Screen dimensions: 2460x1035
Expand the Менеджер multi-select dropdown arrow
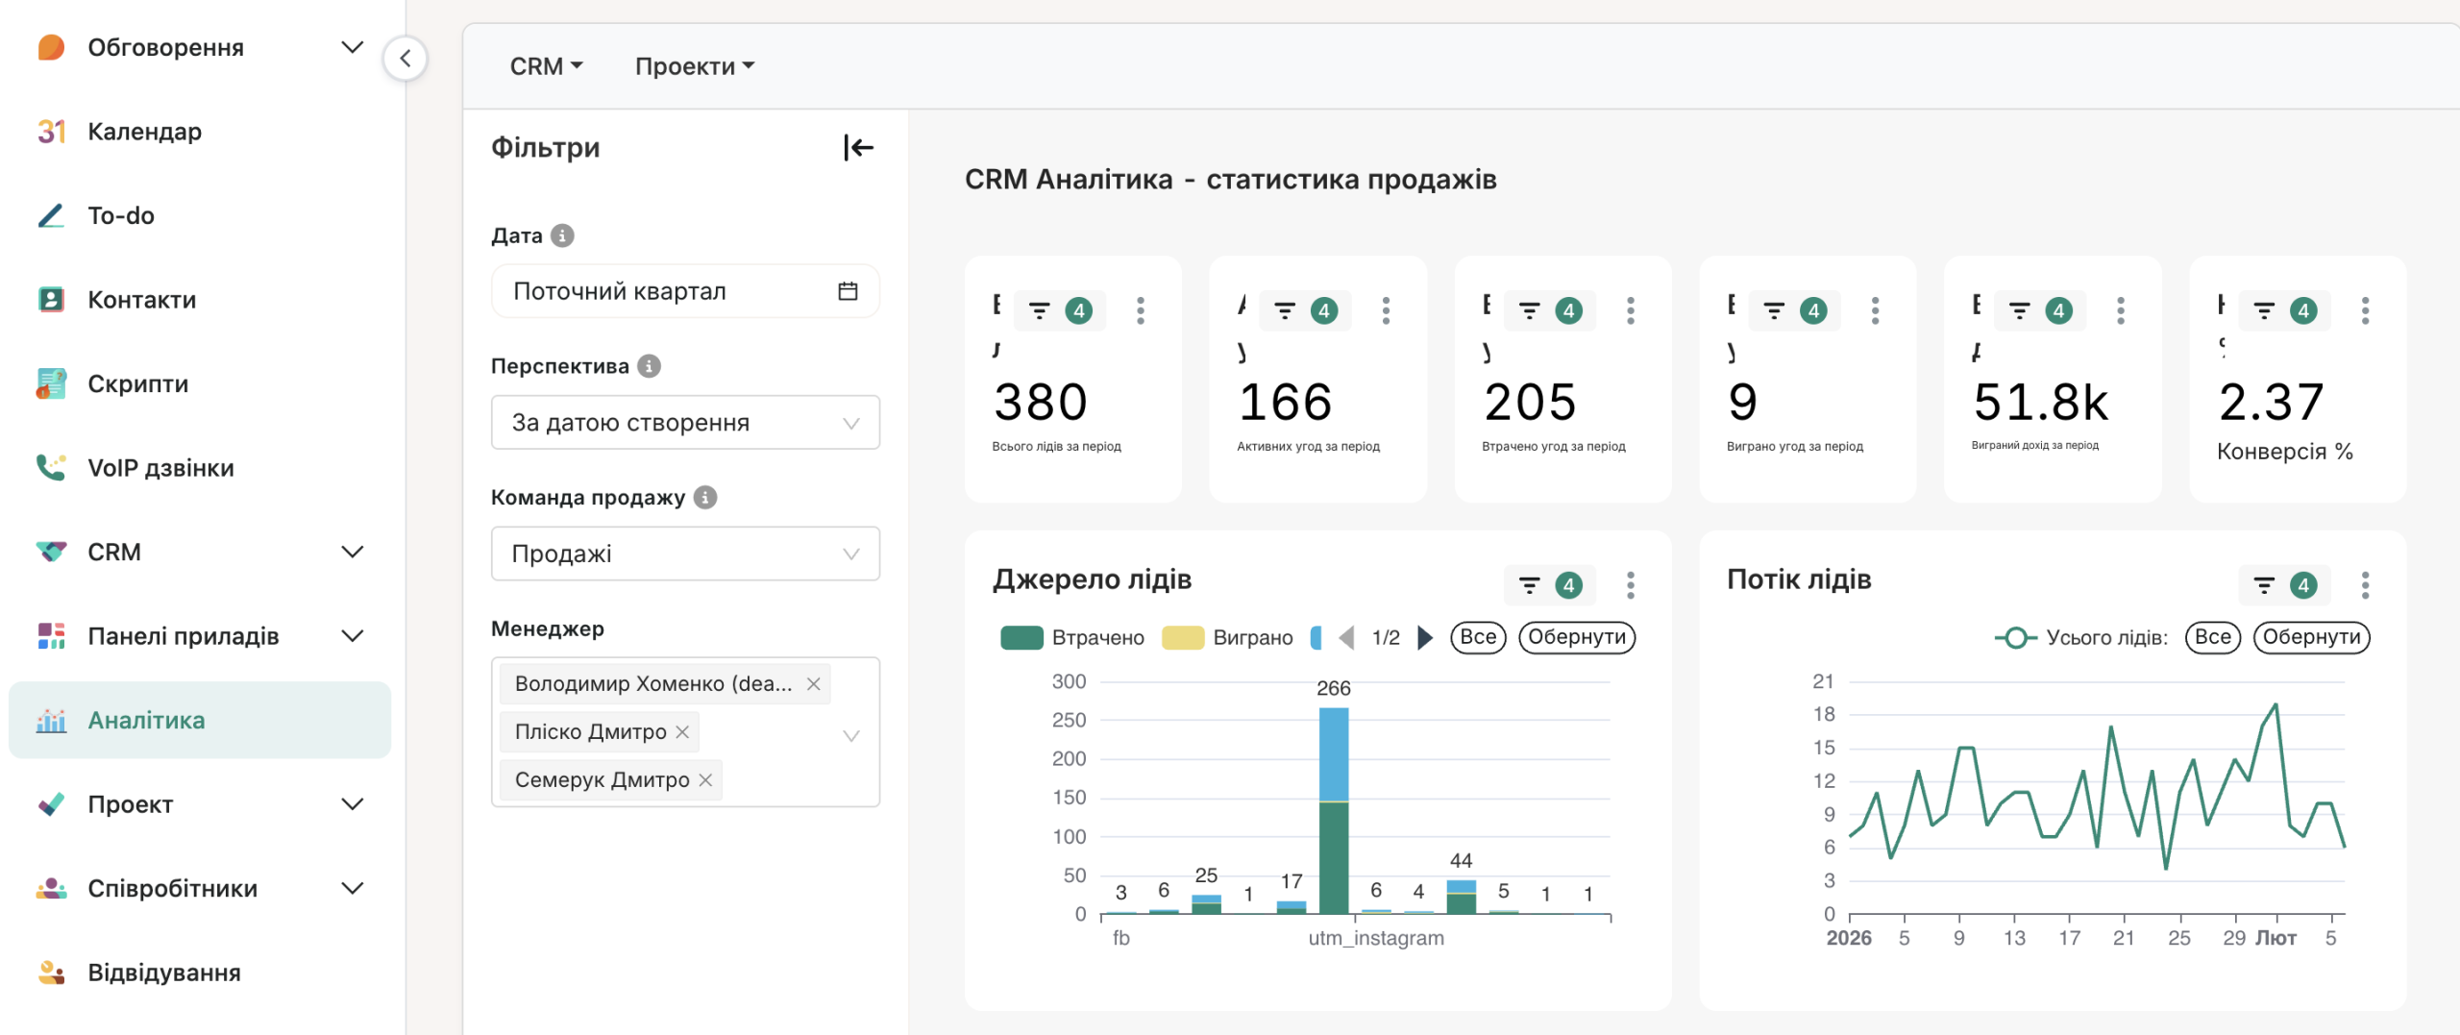[x=850, y=736]
